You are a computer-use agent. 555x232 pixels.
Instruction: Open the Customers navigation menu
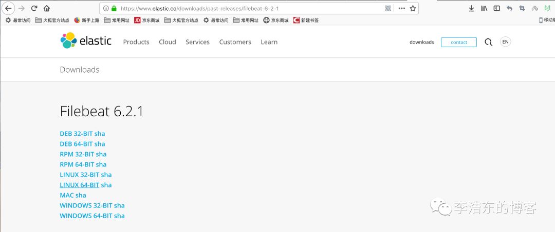click(x=235, y=42)
